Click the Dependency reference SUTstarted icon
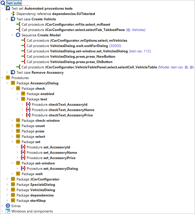 coord(13,14)
